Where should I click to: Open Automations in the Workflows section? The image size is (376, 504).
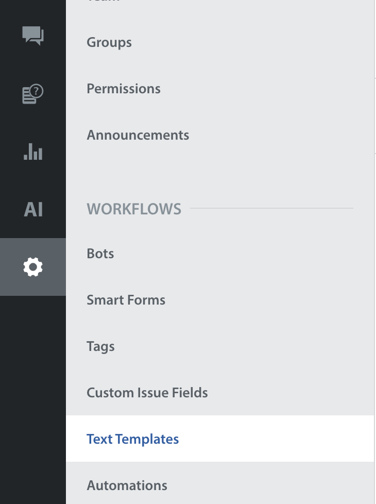pos(127,485)
